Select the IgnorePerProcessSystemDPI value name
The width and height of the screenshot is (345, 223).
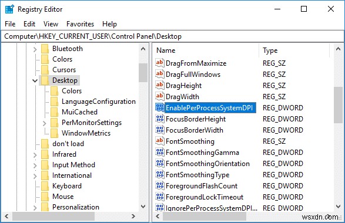212,208
